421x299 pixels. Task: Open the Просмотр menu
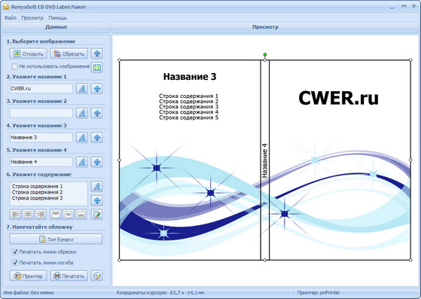32,18
